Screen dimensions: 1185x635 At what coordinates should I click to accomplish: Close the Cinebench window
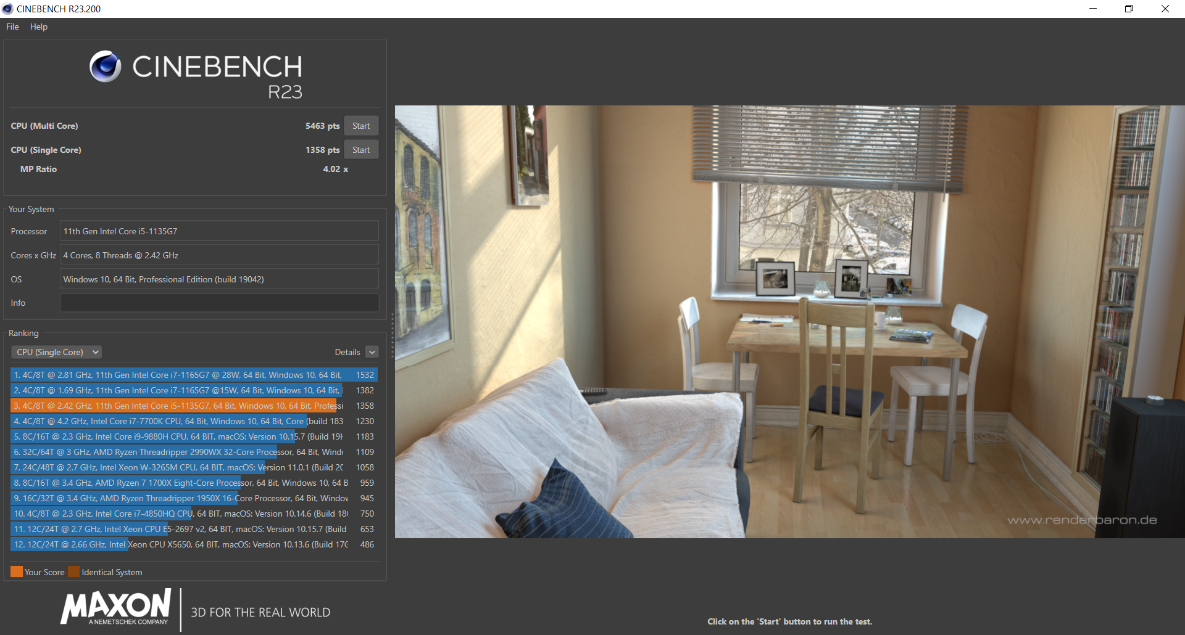[x=1165, y=9]
